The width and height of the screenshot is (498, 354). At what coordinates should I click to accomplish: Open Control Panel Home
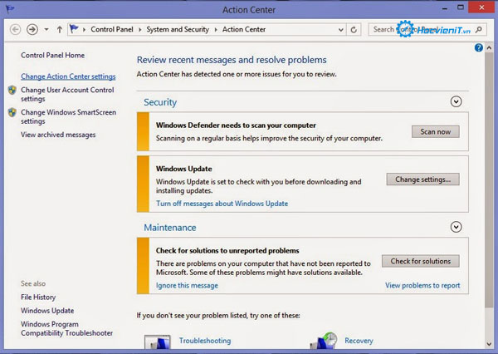(53, 56)
